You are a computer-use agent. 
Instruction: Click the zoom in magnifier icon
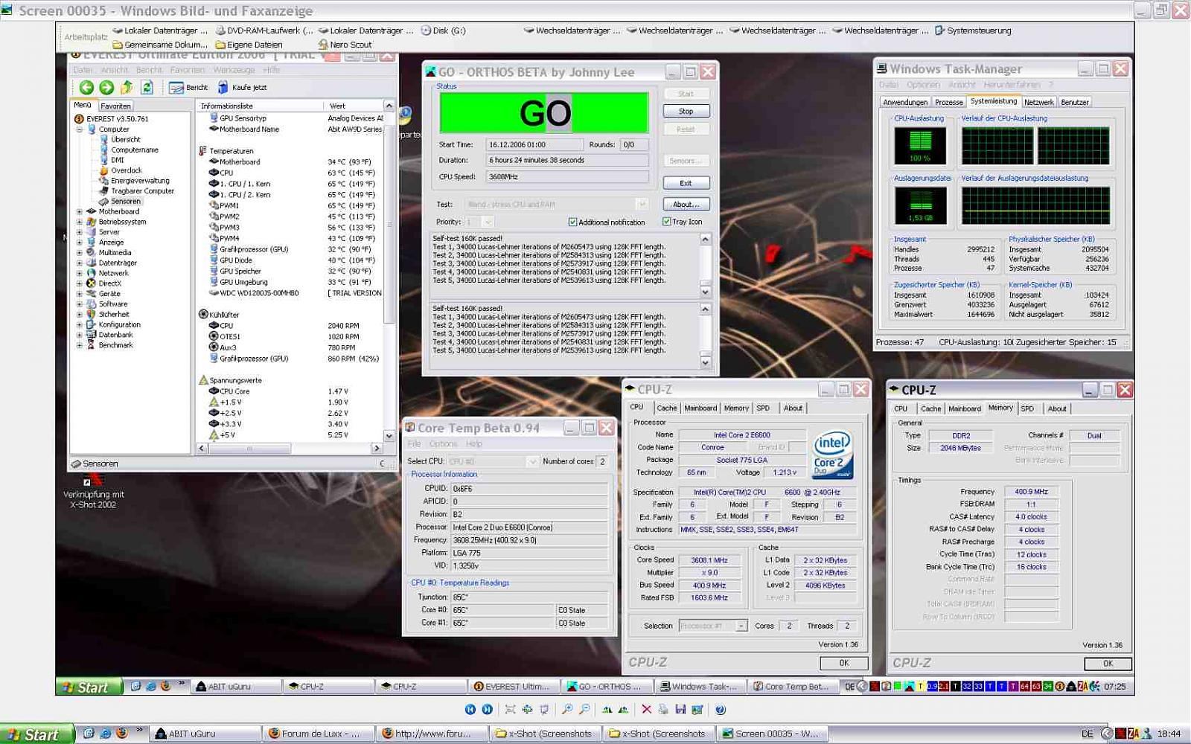pyautogui.click(x=567, y=709)
